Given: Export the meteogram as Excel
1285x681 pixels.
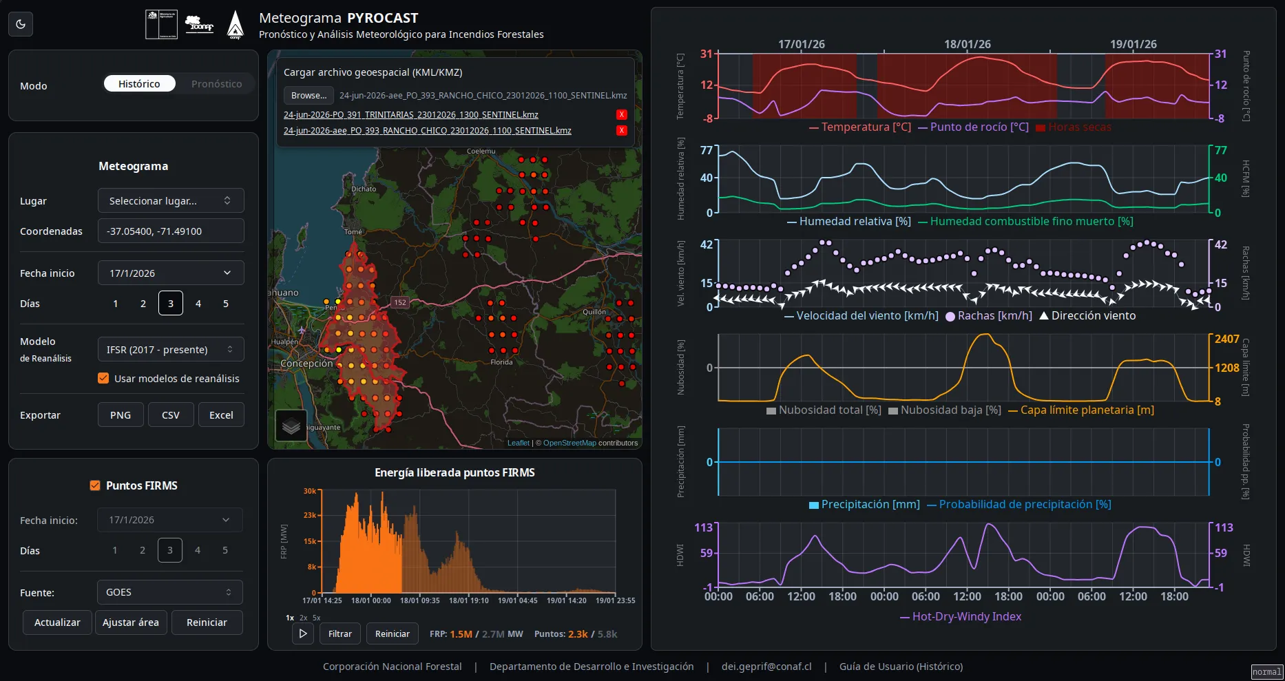Looking at the screenshot, I should click(x=221, y=415).
